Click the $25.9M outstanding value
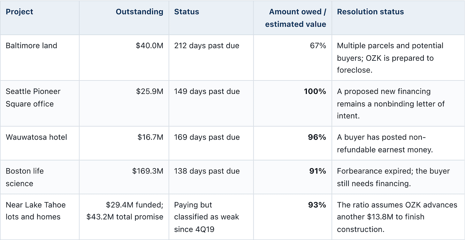The image size is (465, 240). (x=149, y=91)
